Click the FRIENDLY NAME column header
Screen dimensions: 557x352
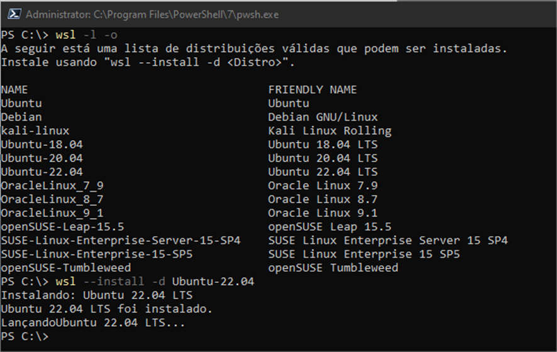(312, 89)
